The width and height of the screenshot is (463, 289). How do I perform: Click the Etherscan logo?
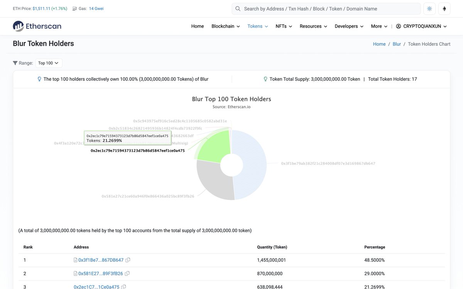tap(37, 26)
